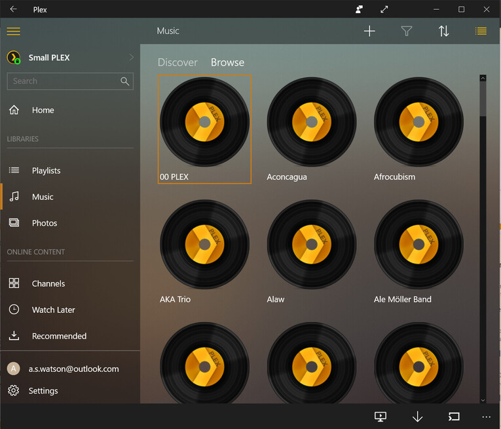Image resolution: width=501 pixels, height=429 pixels.
Task: Select the '00 PLEX' artist name text
Action: click(x=174, y=176)
